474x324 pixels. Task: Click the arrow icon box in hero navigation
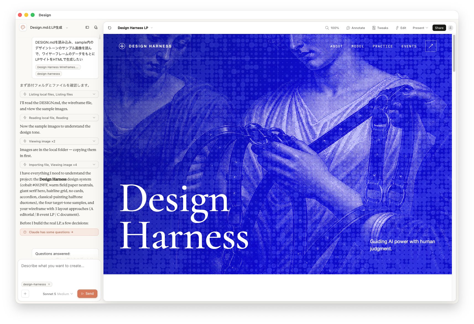[x=431, y=46]
